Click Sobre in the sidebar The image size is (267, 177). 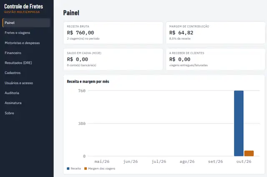click(x=9, y=113)
